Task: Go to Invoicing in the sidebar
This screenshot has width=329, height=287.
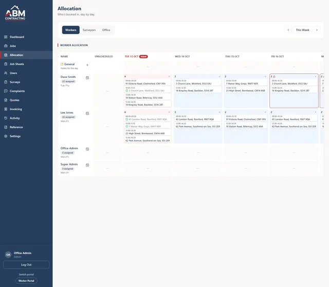Action: (26, 109)
